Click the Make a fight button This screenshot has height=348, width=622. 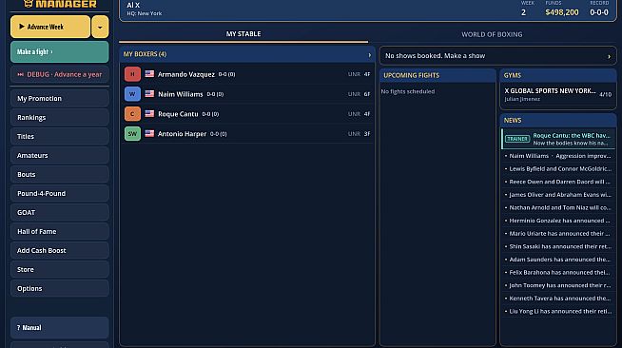60,52
